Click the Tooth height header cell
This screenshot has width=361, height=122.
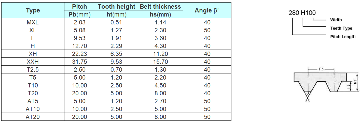click(117, 7)
